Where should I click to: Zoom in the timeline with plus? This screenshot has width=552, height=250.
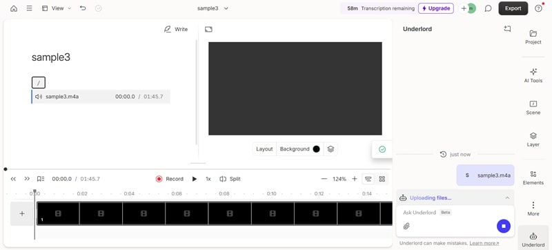[x=355, y=179]
